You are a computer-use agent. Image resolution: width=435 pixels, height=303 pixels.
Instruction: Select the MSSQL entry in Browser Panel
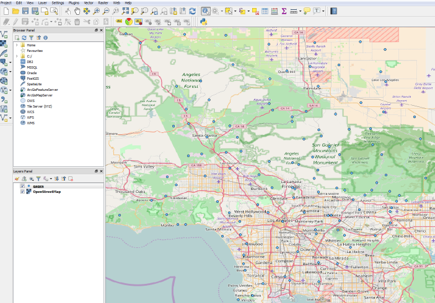point(32,67)
